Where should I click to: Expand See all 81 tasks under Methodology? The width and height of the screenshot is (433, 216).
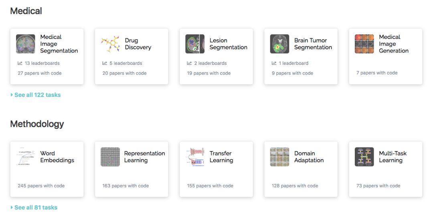point(36,208)
